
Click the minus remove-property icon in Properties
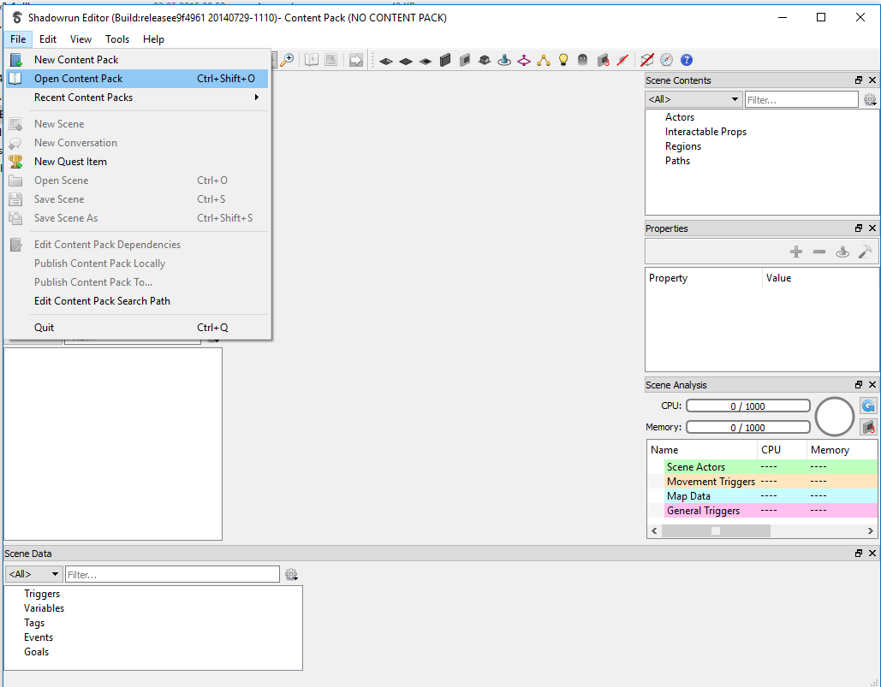[x=819, y=252]
